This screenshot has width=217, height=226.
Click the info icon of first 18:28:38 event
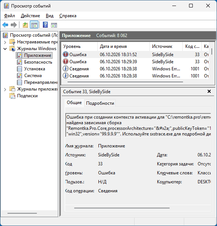[66, 68]
